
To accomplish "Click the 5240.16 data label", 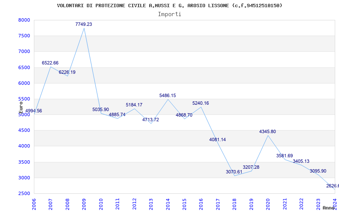I will [200, 103].
